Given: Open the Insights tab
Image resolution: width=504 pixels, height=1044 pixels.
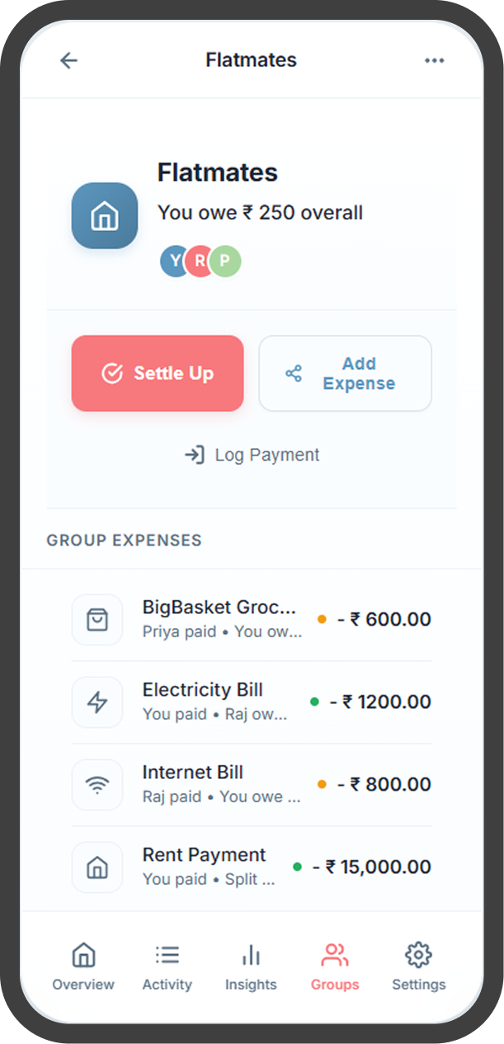Looking at the screenshot, I should [x=251, y=967].
